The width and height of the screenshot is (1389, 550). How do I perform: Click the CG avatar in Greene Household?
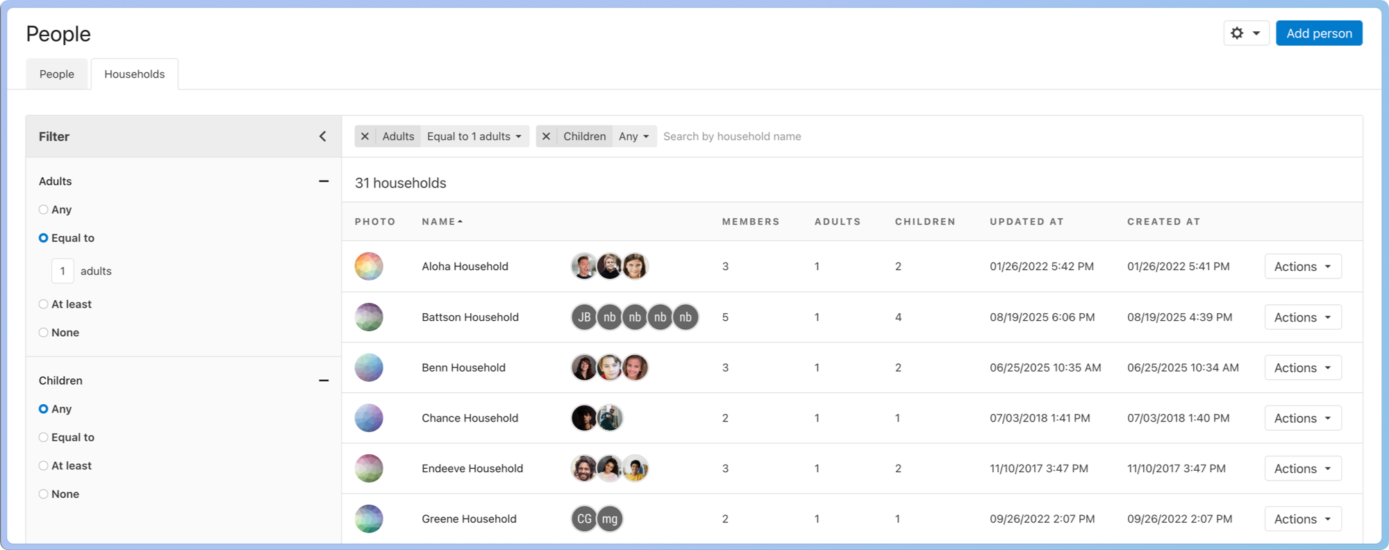(584, 519)
